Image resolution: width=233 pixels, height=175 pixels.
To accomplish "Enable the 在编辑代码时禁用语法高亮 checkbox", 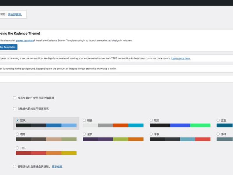I will (15, 108).
